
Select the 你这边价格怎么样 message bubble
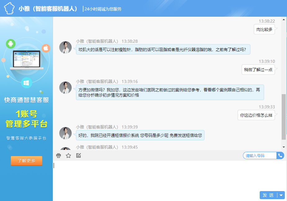point(256,114)
